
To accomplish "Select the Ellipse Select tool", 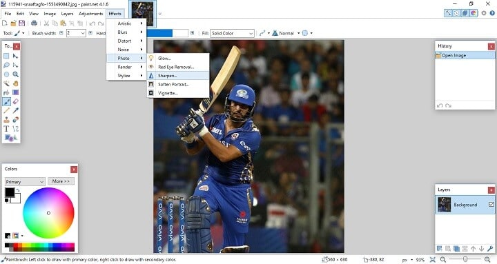I will point(6,74).
